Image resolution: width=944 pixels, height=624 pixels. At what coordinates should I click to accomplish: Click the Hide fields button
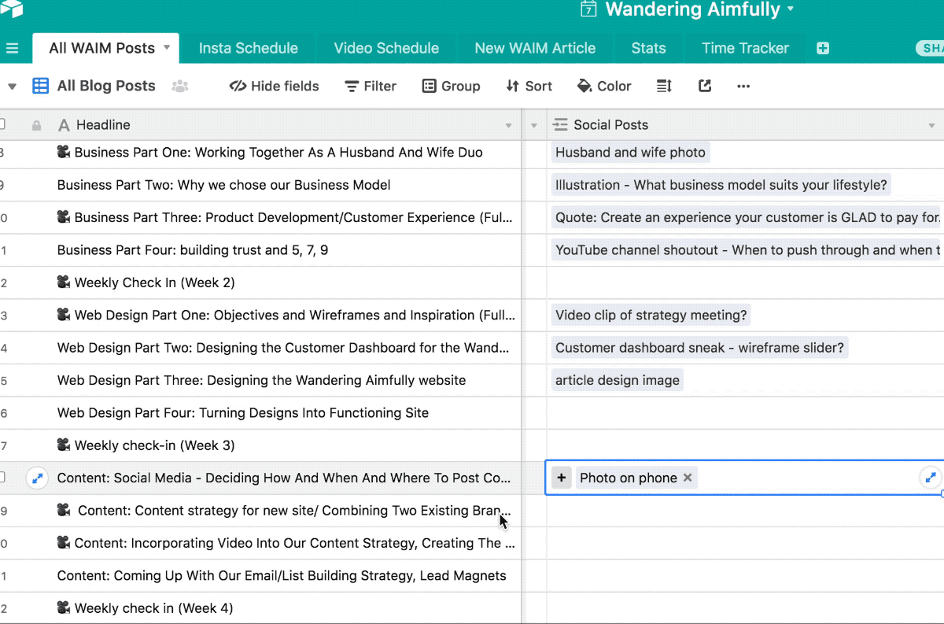coord(274,86)
